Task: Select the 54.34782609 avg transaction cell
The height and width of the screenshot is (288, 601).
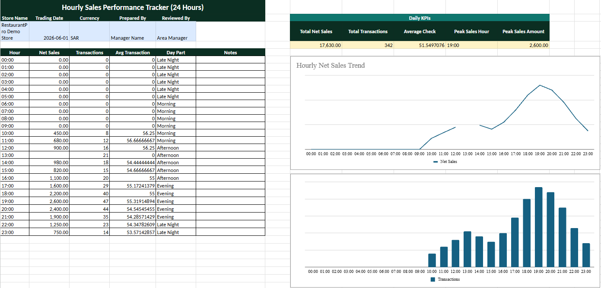Action: (x=133, y=225)
